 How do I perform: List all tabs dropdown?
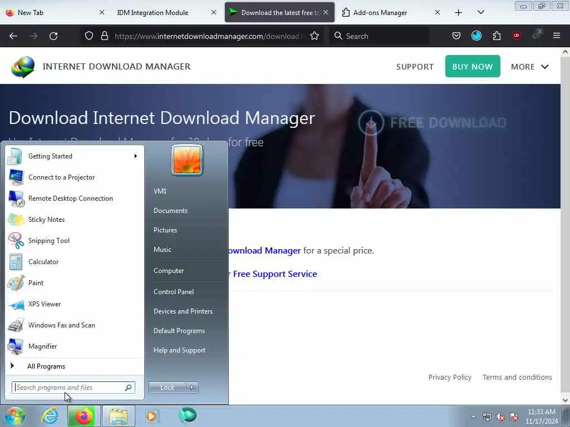pos(480,13)
